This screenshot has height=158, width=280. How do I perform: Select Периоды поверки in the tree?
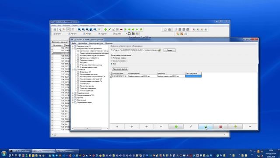(x=87, y=60)
